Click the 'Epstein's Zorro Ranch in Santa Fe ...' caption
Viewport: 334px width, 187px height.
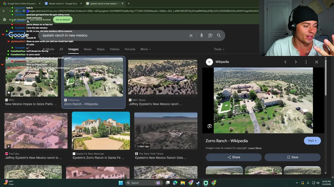coord(98,158)
